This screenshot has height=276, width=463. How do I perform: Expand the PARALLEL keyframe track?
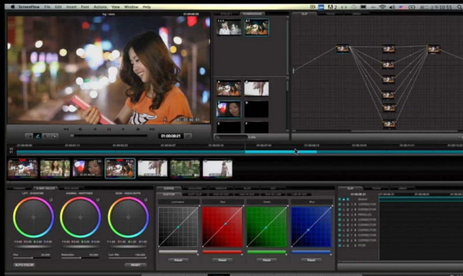tap(355, 215)
